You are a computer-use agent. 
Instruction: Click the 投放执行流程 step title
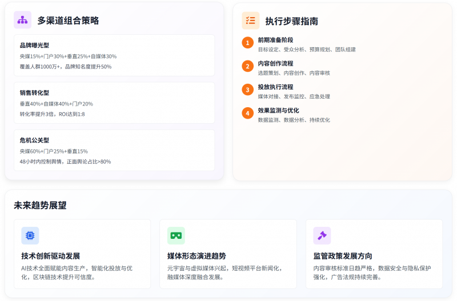click(275, 87)
